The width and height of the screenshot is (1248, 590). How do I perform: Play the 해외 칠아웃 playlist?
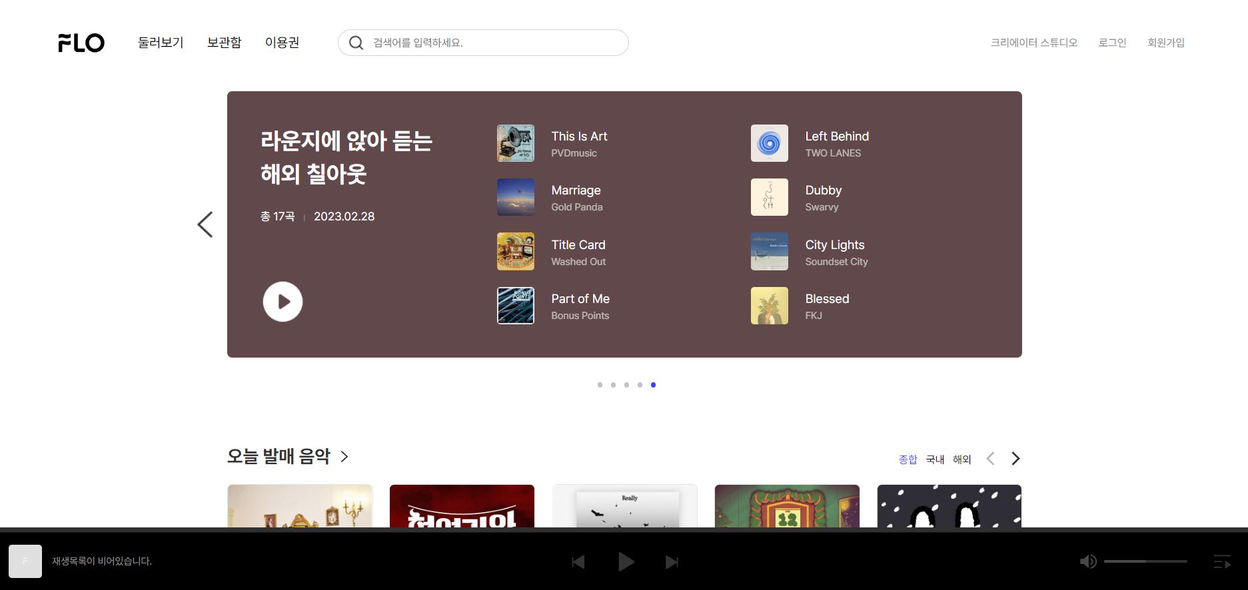283,302
